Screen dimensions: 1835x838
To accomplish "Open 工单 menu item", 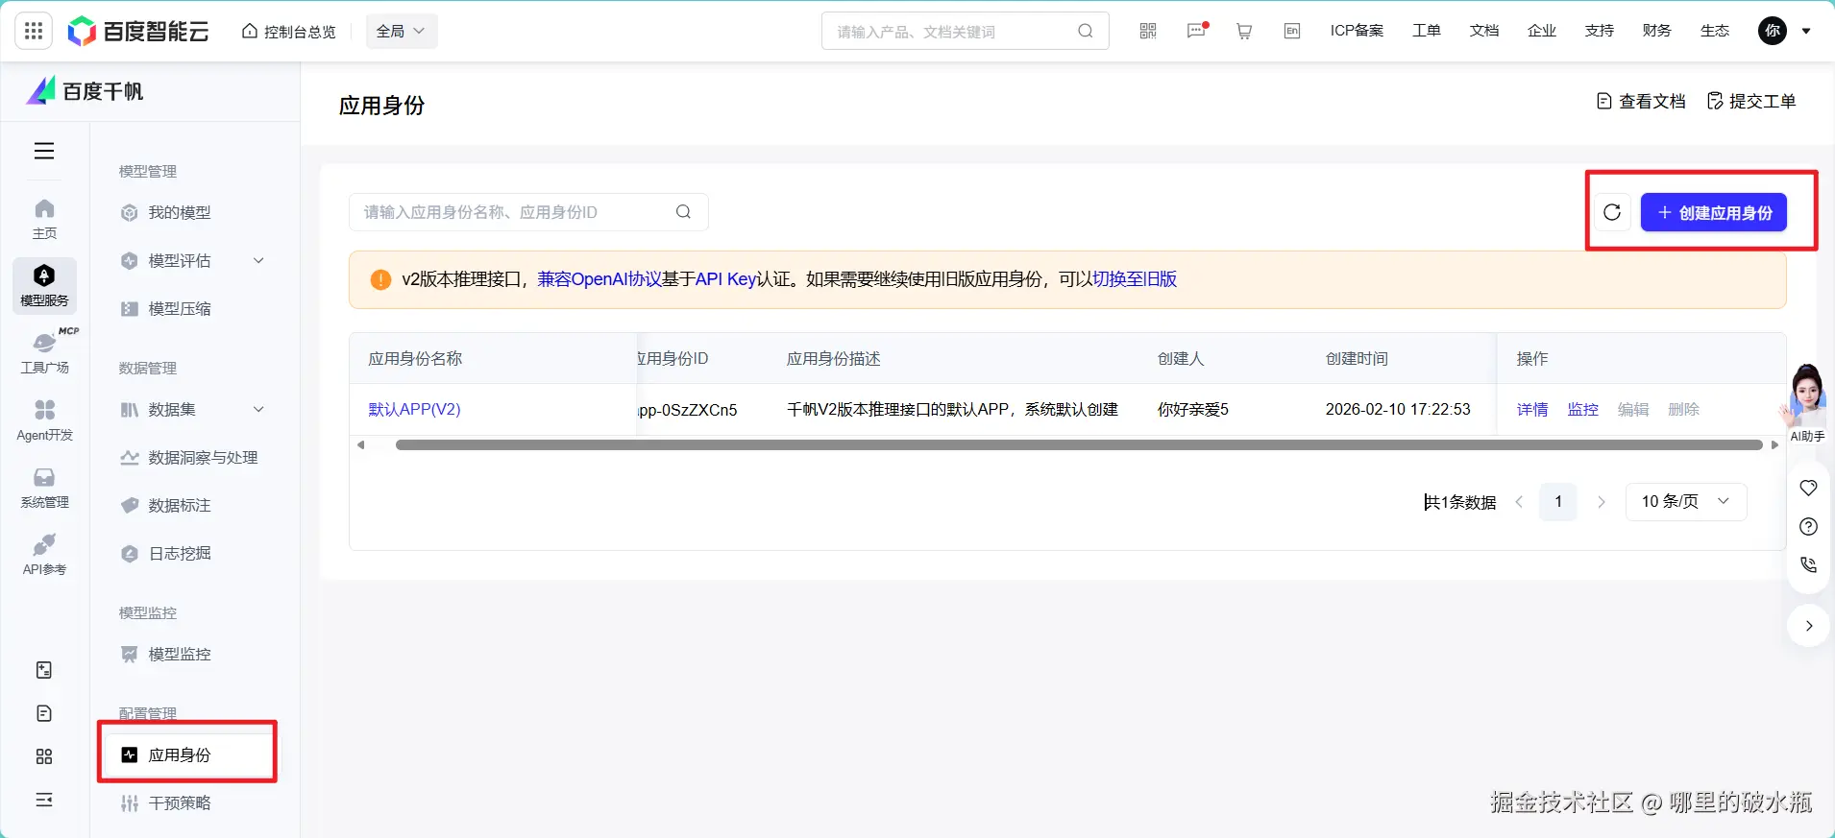I will (1427, 31).
